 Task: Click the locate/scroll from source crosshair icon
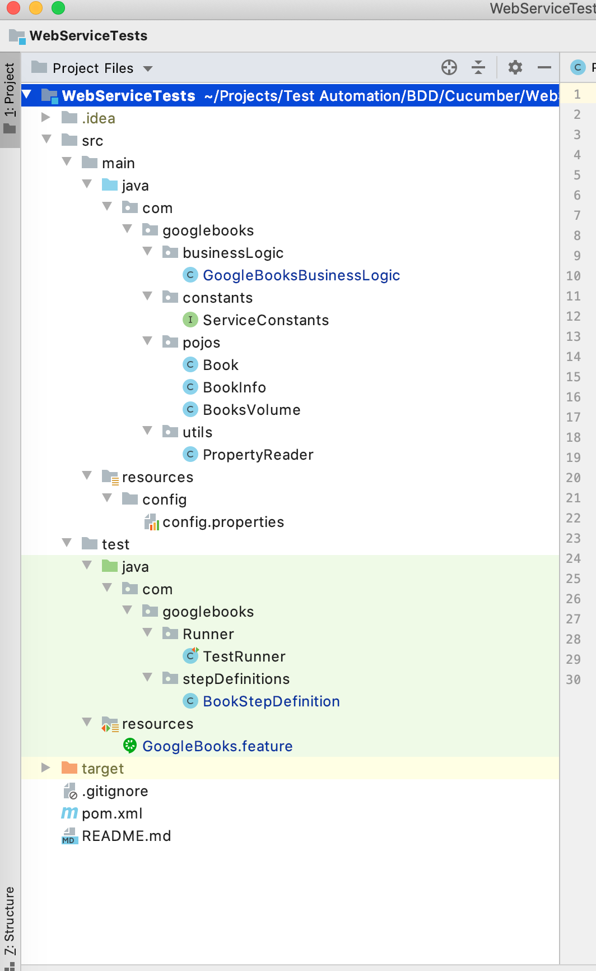point(449,68)
